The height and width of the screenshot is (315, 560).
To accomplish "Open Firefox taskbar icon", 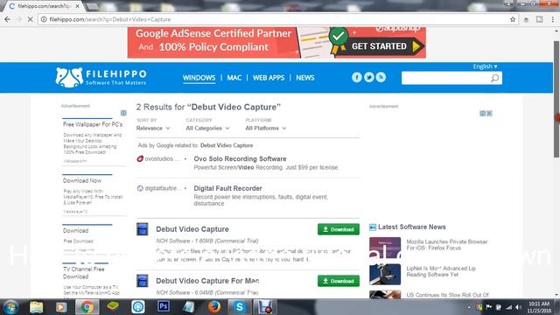I will click(213, 307).
